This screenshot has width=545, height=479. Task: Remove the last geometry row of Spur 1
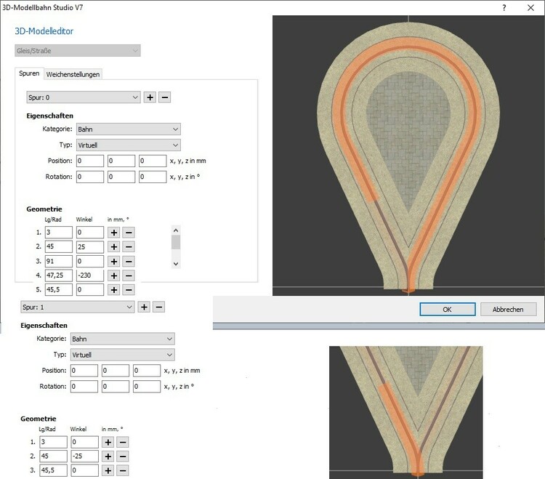123,471
